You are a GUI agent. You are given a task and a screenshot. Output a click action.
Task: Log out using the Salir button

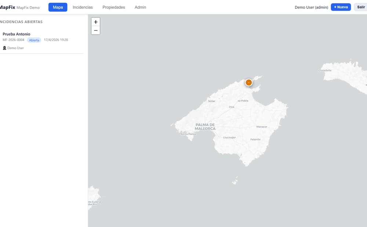(361, 7)
